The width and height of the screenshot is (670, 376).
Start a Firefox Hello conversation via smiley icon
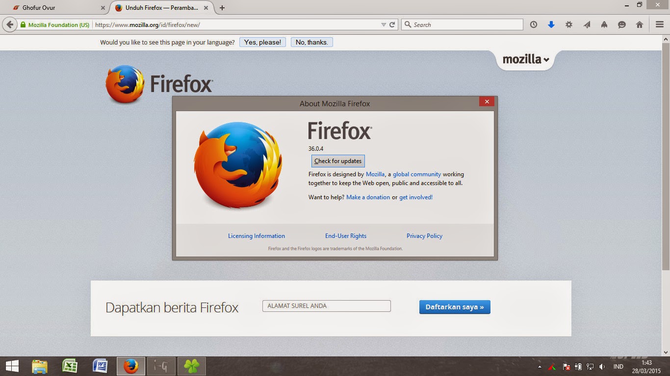[622, 24]
